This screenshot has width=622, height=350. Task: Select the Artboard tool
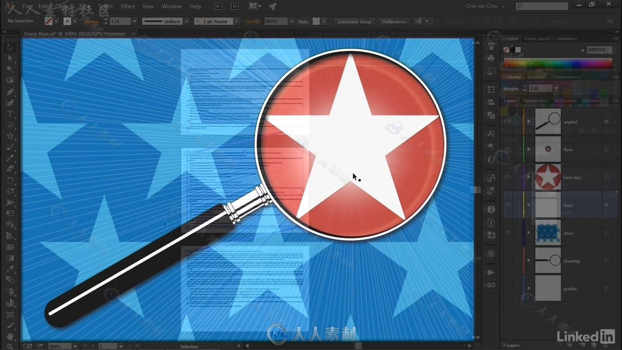tap(10, 314)
